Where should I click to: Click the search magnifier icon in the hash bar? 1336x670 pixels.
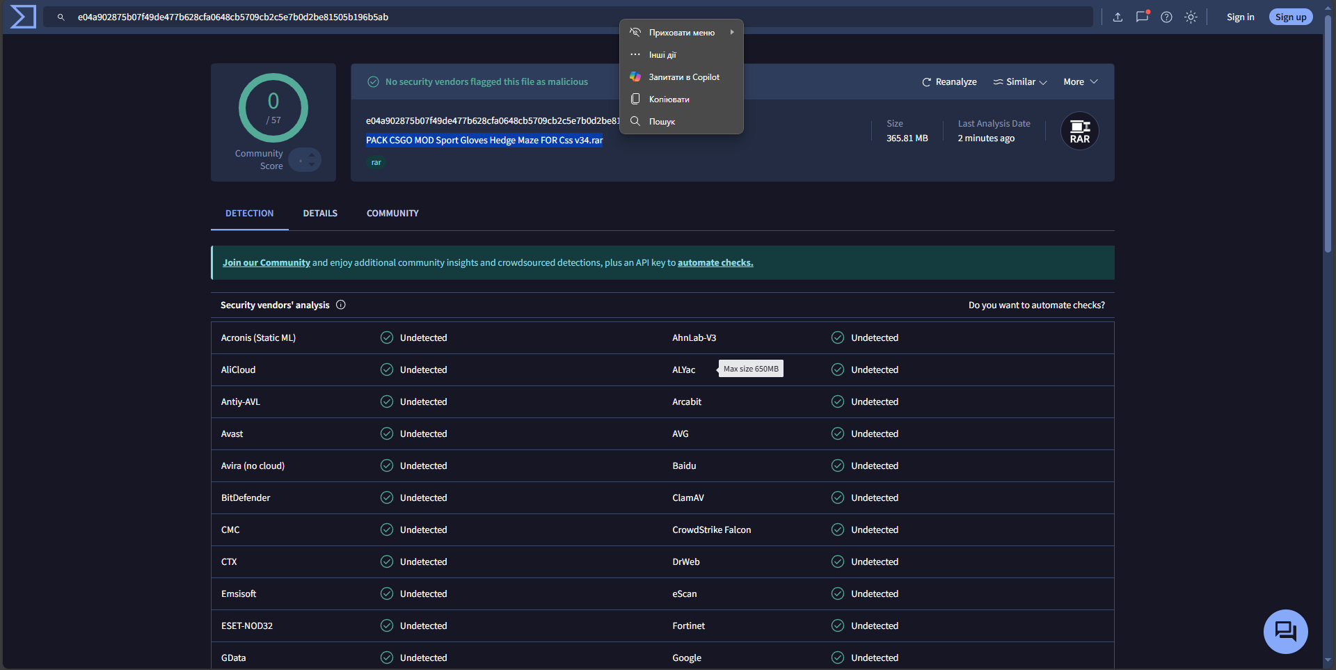pos(61,17)
